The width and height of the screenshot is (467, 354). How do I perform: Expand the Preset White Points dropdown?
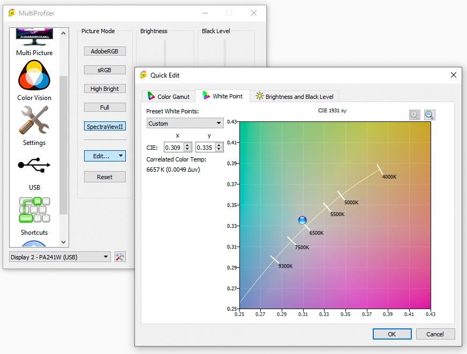pyautogui.click(x=185, y=123)
